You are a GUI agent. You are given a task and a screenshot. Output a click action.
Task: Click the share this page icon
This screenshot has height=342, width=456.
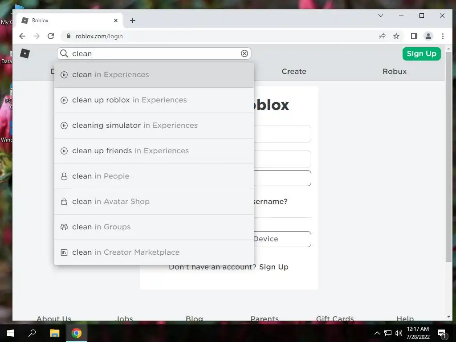coord(382,37)
